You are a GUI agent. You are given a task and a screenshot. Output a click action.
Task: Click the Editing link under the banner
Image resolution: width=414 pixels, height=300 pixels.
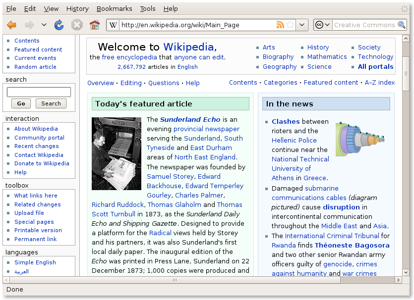pos(131,83)
